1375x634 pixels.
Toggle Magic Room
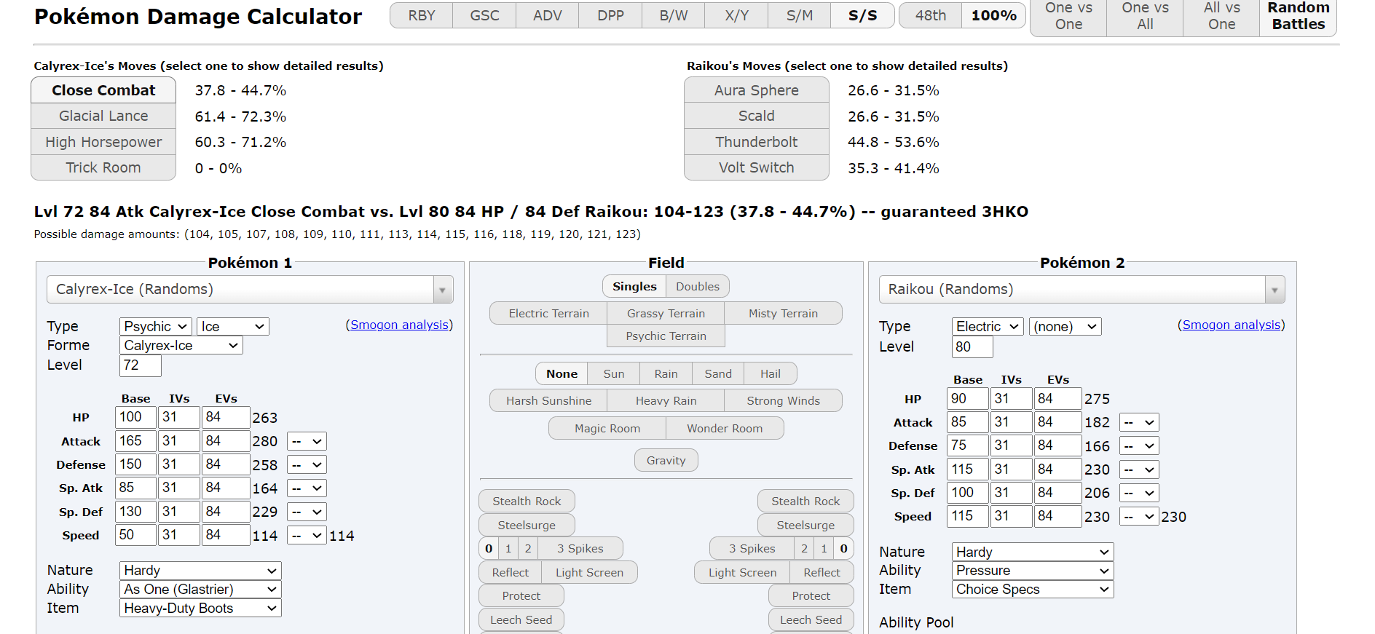[x=607, y=428]
